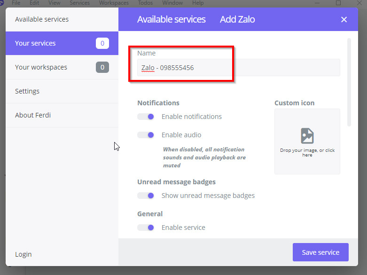The height and width of the screenshot is (275, 367).
Task: Click Available services breadcrumb in header
Action: tap(172, 19)
